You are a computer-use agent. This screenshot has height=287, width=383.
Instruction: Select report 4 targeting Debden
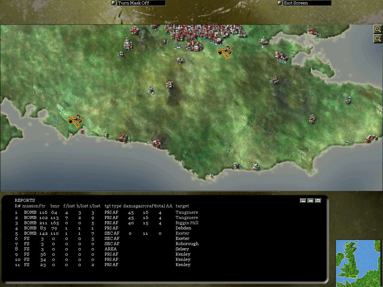coord(103,228)
